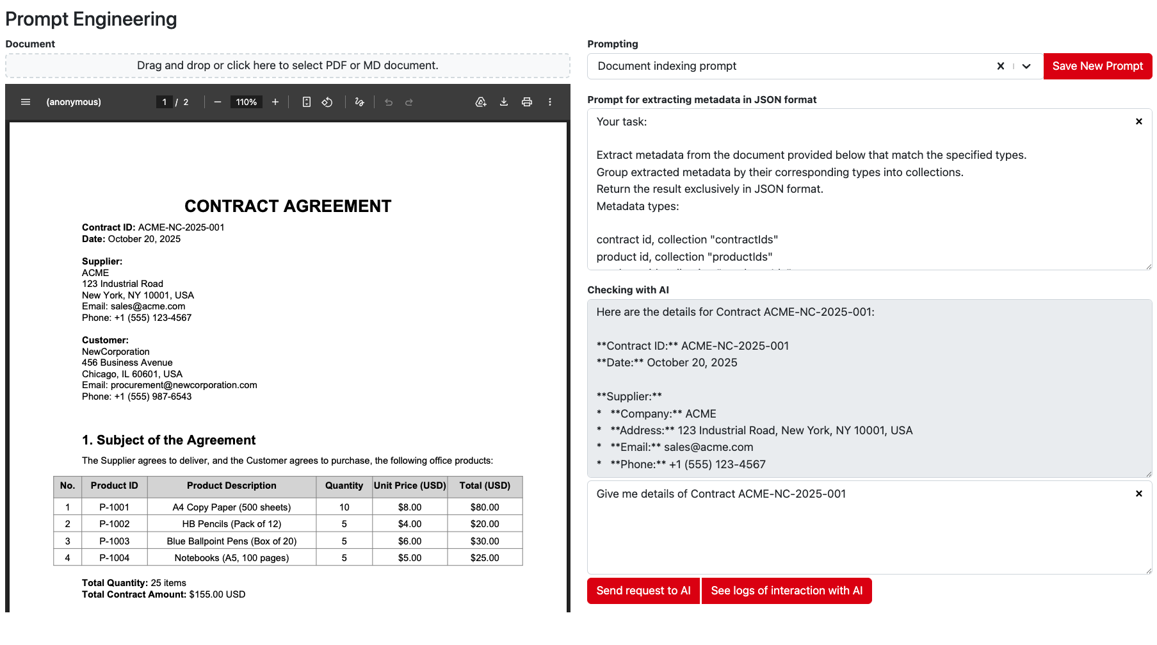Click Send request to AI
Image resolution: width=1157 pixels, height=645 pixels.
(643, 591)
